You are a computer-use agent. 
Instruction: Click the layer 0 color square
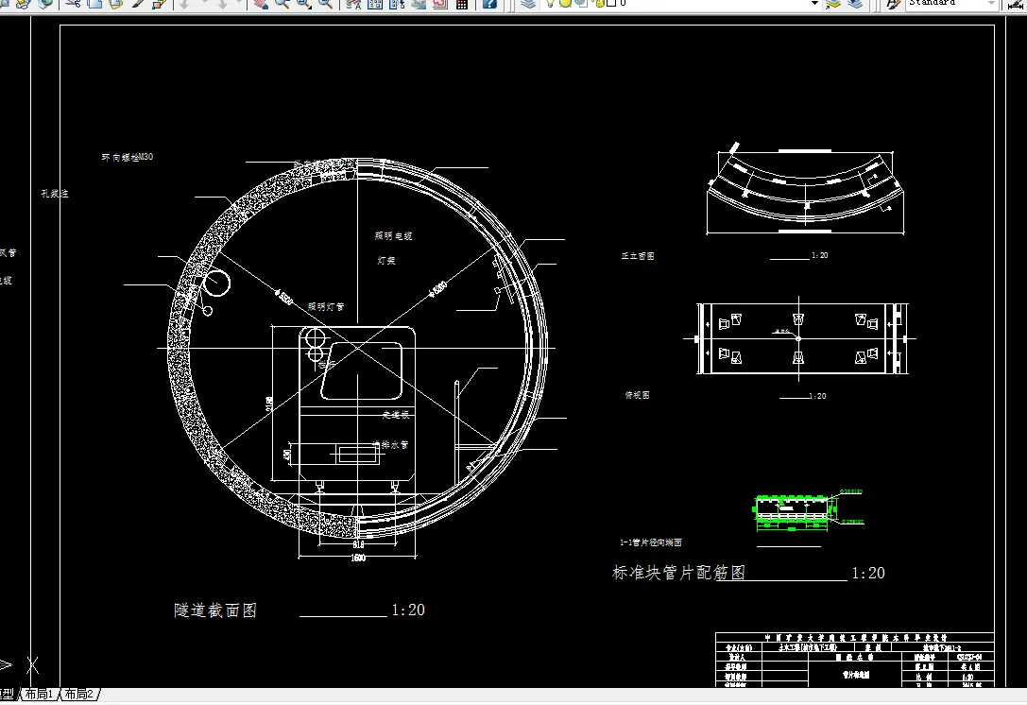pyautogui.click(x=611, y=3)
